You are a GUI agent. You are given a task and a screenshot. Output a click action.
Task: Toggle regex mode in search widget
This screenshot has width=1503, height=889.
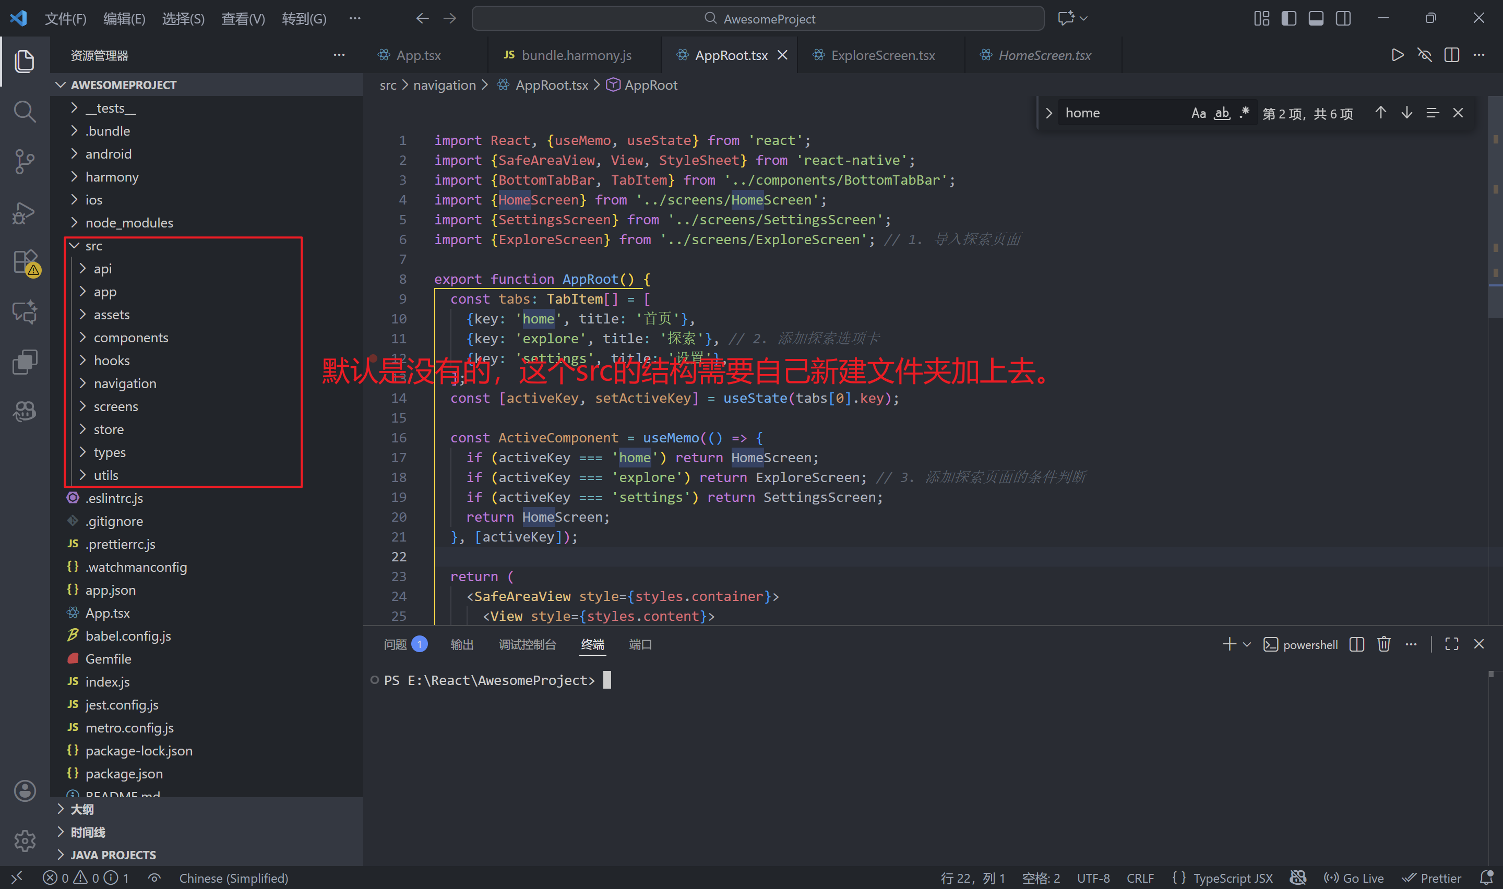coord(1244,113)
